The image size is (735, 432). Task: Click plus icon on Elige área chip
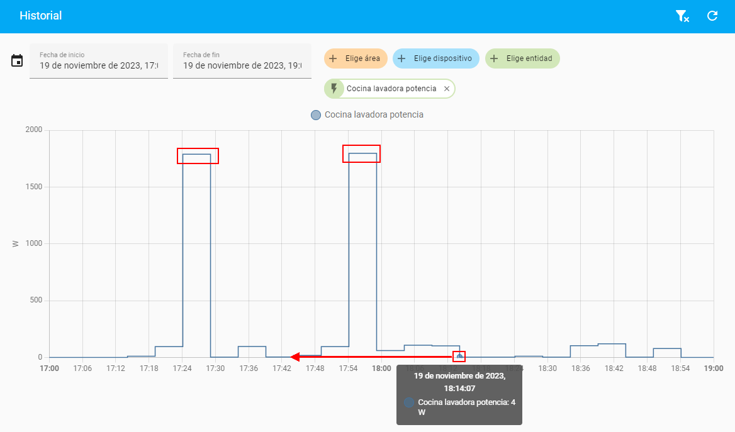334,58
